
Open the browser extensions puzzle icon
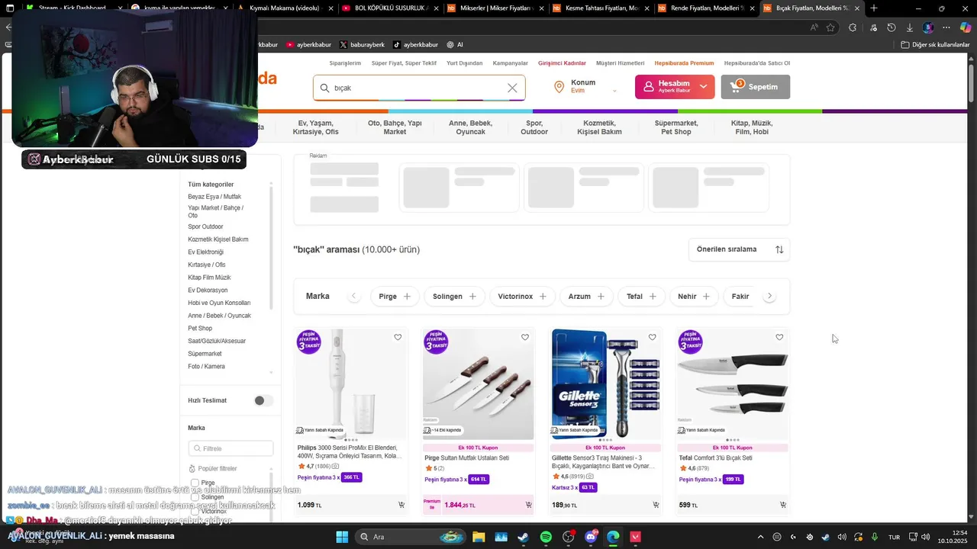[853, 27]
